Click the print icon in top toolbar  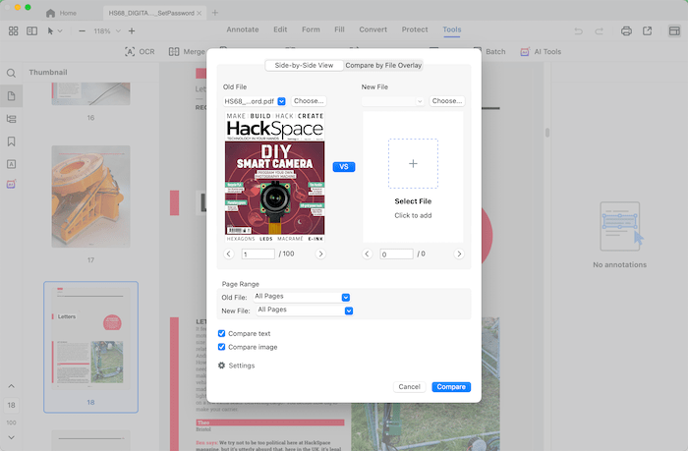(626, 30)
